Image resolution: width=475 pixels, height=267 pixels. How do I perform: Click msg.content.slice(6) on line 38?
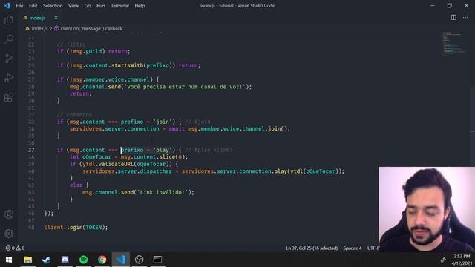click(x=152, y=157)
